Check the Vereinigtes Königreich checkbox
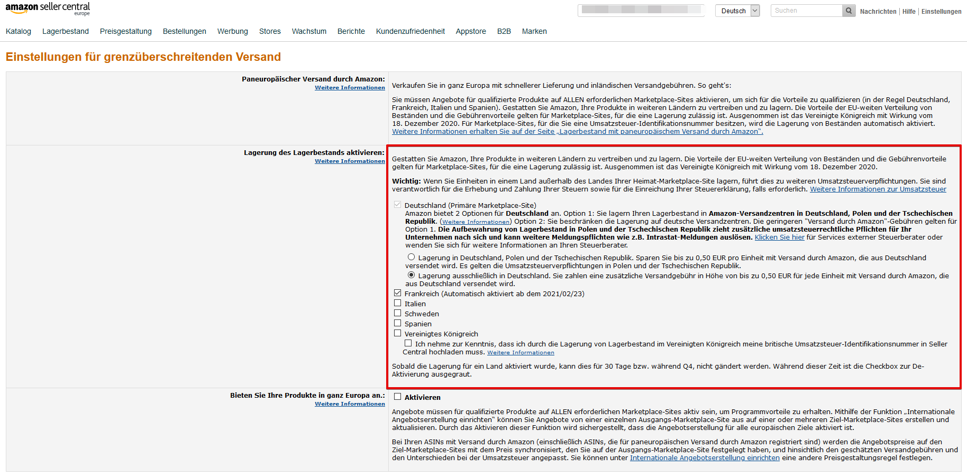 (398, 333)
